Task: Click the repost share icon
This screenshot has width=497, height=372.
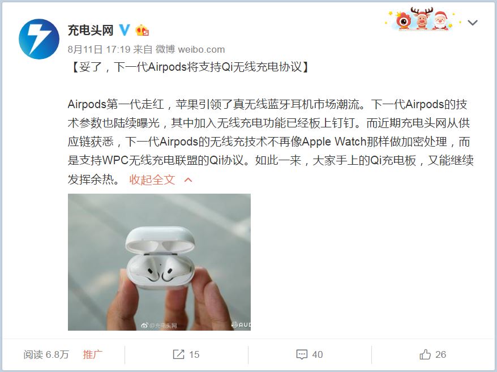Action: click(178, 354)
